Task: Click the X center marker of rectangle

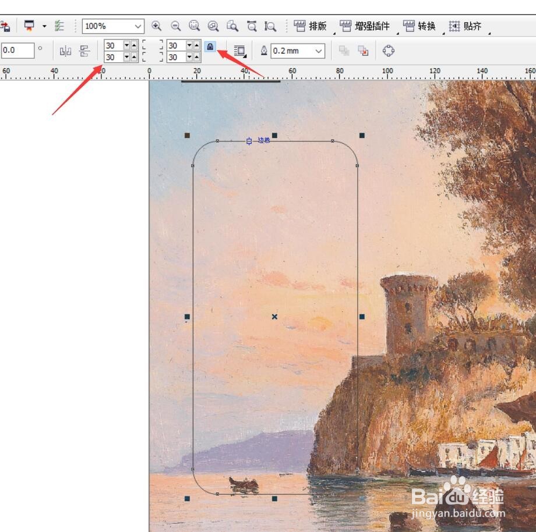Action: 274,317
